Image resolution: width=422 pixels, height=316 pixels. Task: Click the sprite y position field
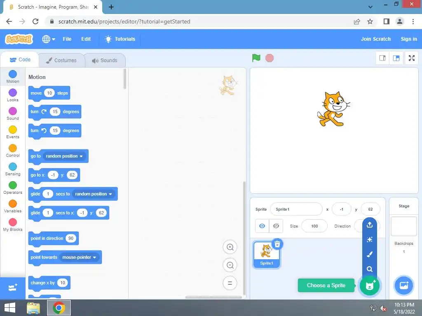click(x=370, y=209)
